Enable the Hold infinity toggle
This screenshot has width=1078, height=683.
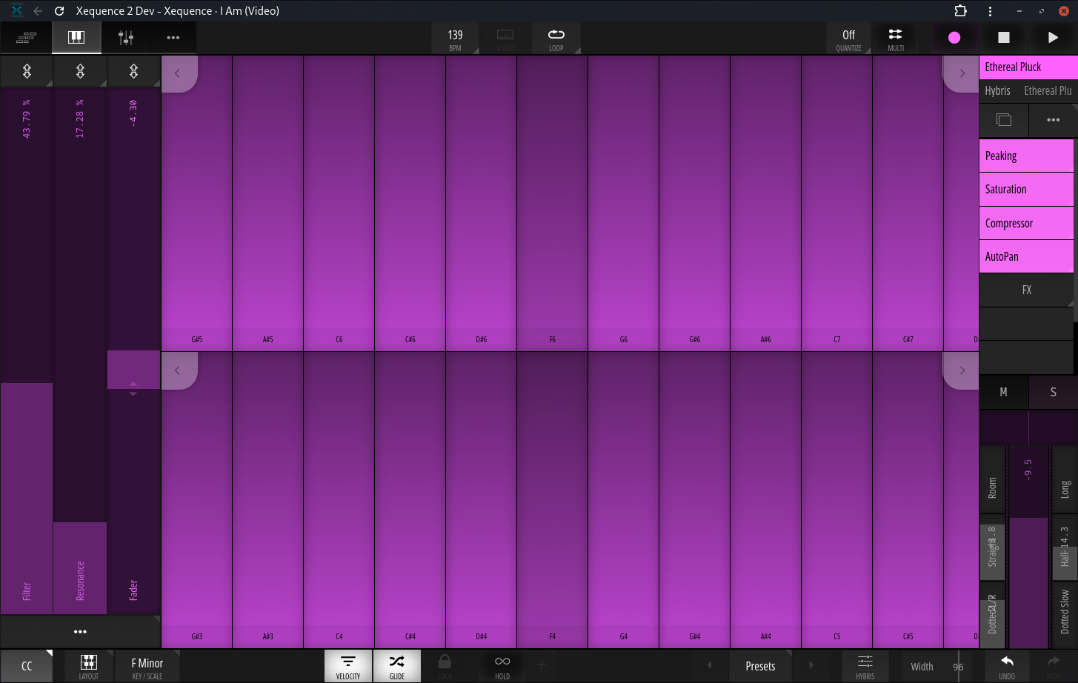[502, 665]
